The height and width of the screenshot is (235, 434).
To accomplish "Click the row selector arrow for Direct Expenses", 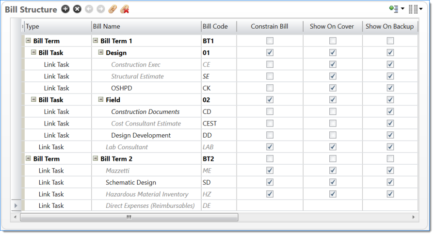I will click(16, 206).
